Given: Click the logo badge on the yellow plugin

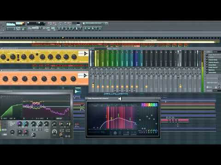Looking at the screenshot, I should click(x=83, y=54).
